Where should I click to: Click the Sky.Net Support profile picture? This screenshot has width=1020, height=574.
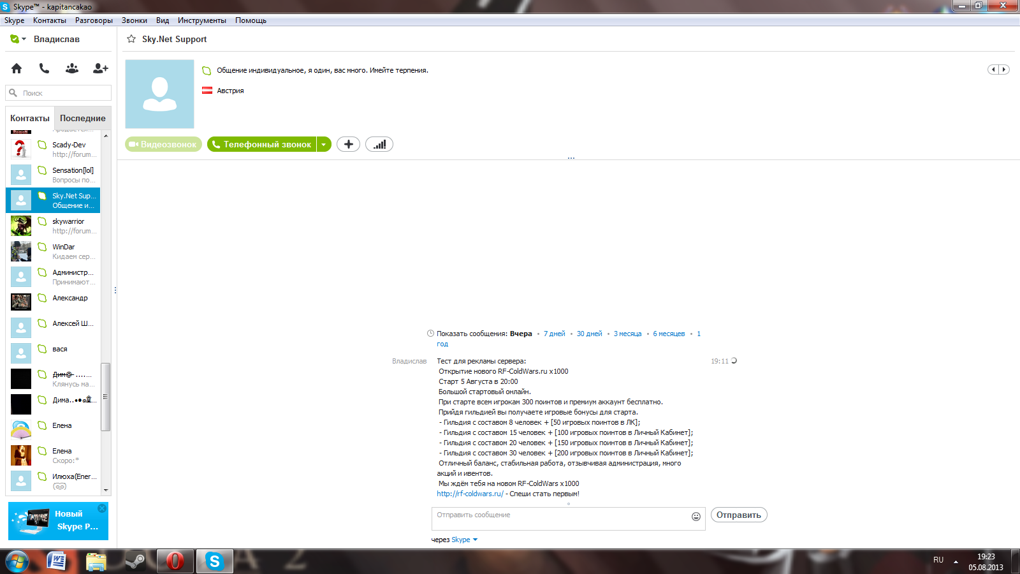point(159,94)
